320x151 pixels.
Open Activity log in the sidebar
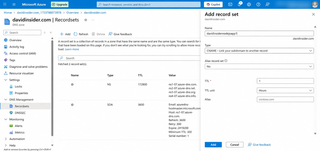coord(16,47)
